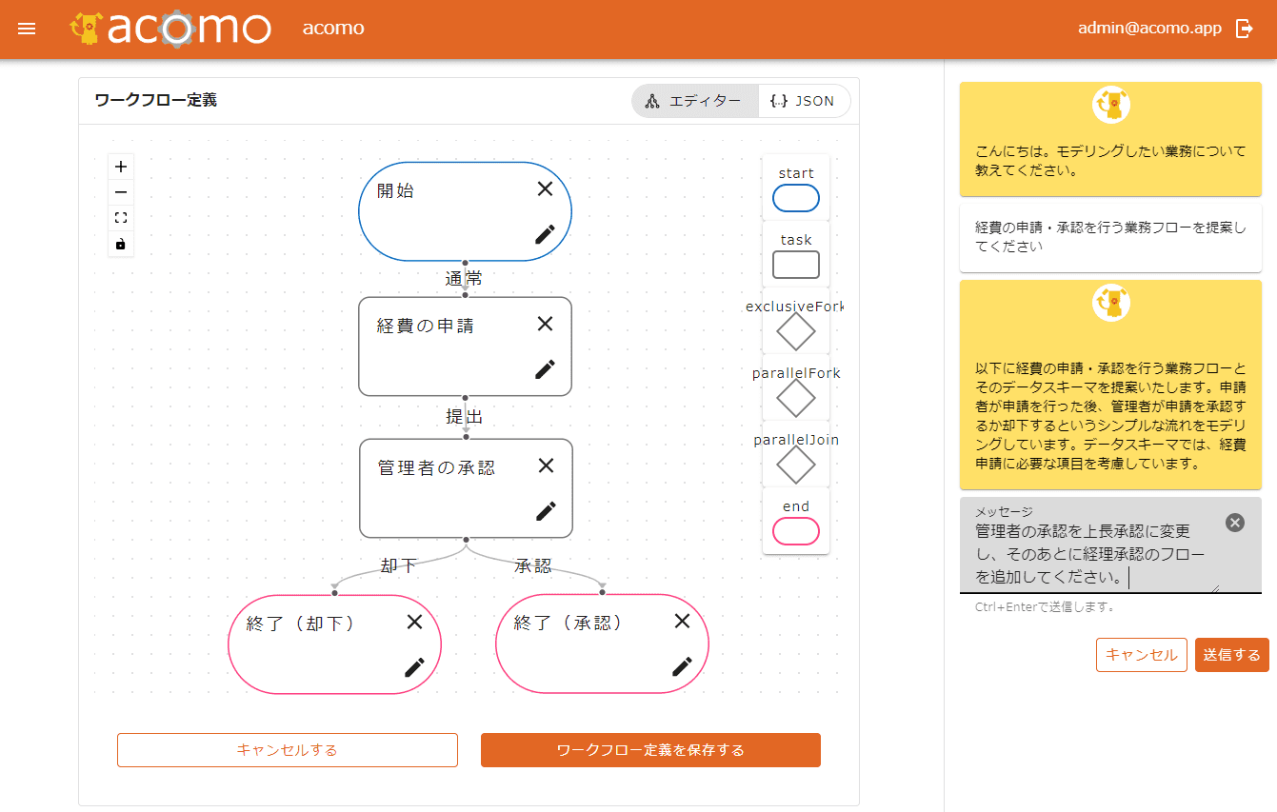Edit the 終了（承認） end node
The image size is (1277, 812).
(682, 665)
